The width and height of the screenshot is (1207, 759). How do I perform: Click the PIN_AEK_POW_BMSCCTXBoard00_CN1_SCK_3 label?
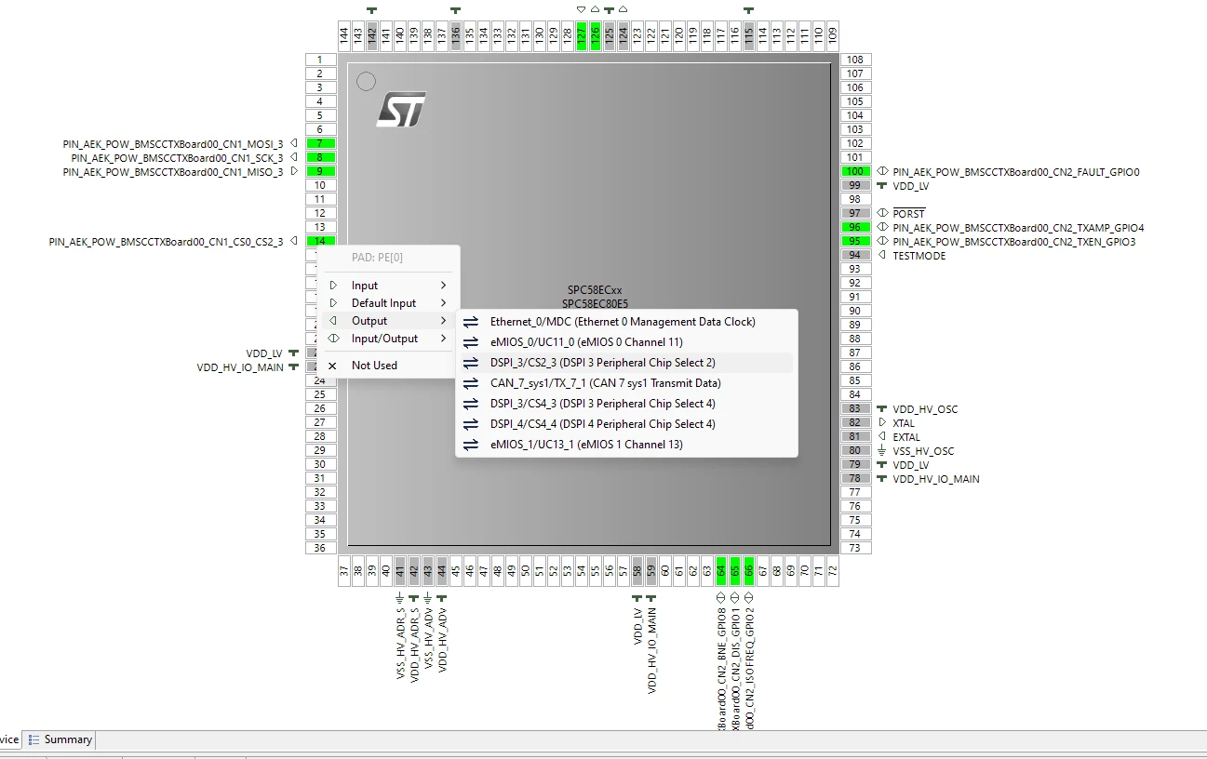pos(177,158)
